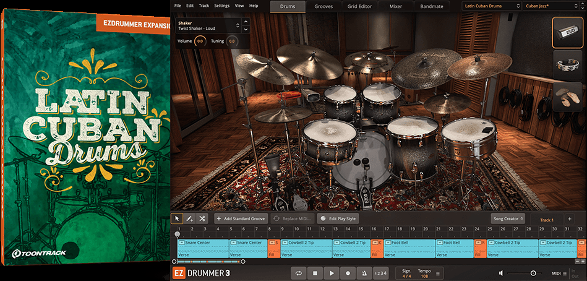Click the playhead marker at bar 1
Viewport: 587px width, 281px height.
point(178,235)
